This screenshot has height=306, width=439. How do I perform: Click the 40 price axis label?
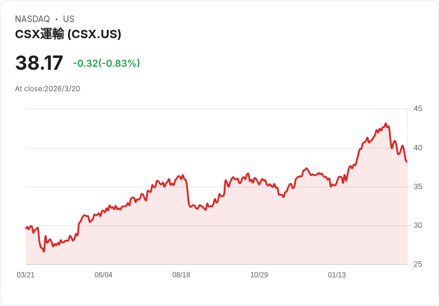(x=418, y=148)
